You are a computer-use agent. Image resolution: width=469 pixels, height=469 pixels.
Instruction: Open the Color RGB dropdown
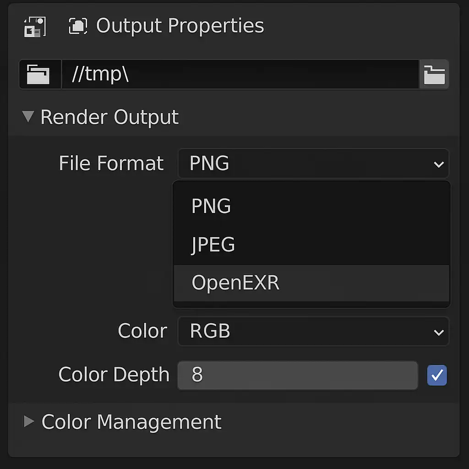[x=313, y=332]
